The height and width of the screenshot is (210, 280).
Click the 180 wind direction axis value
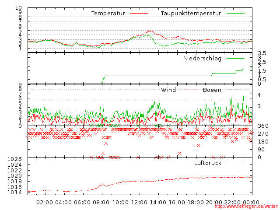[x=263, y=142]
